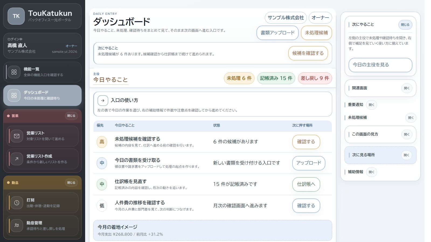
Task: Click the 低 priority badge
Action: tap(102, 206)
